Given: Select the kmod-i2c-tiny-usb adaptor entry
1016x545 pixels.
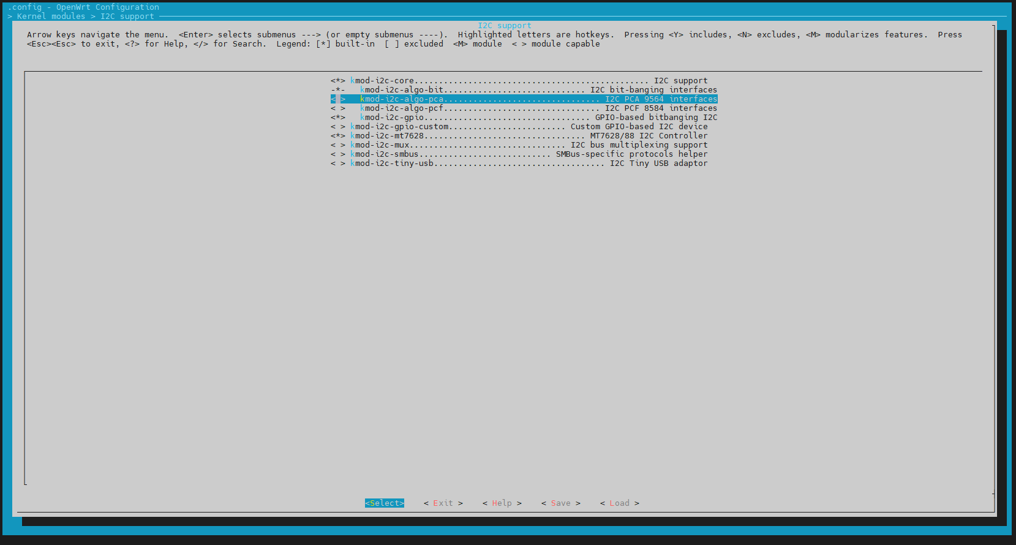Looking at the screenshot, I should coord(529,163).
